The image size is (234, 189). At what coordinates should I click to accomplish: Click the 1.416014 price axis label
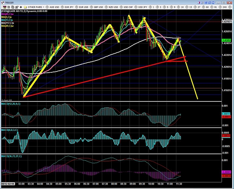click(x=227, y=90)
